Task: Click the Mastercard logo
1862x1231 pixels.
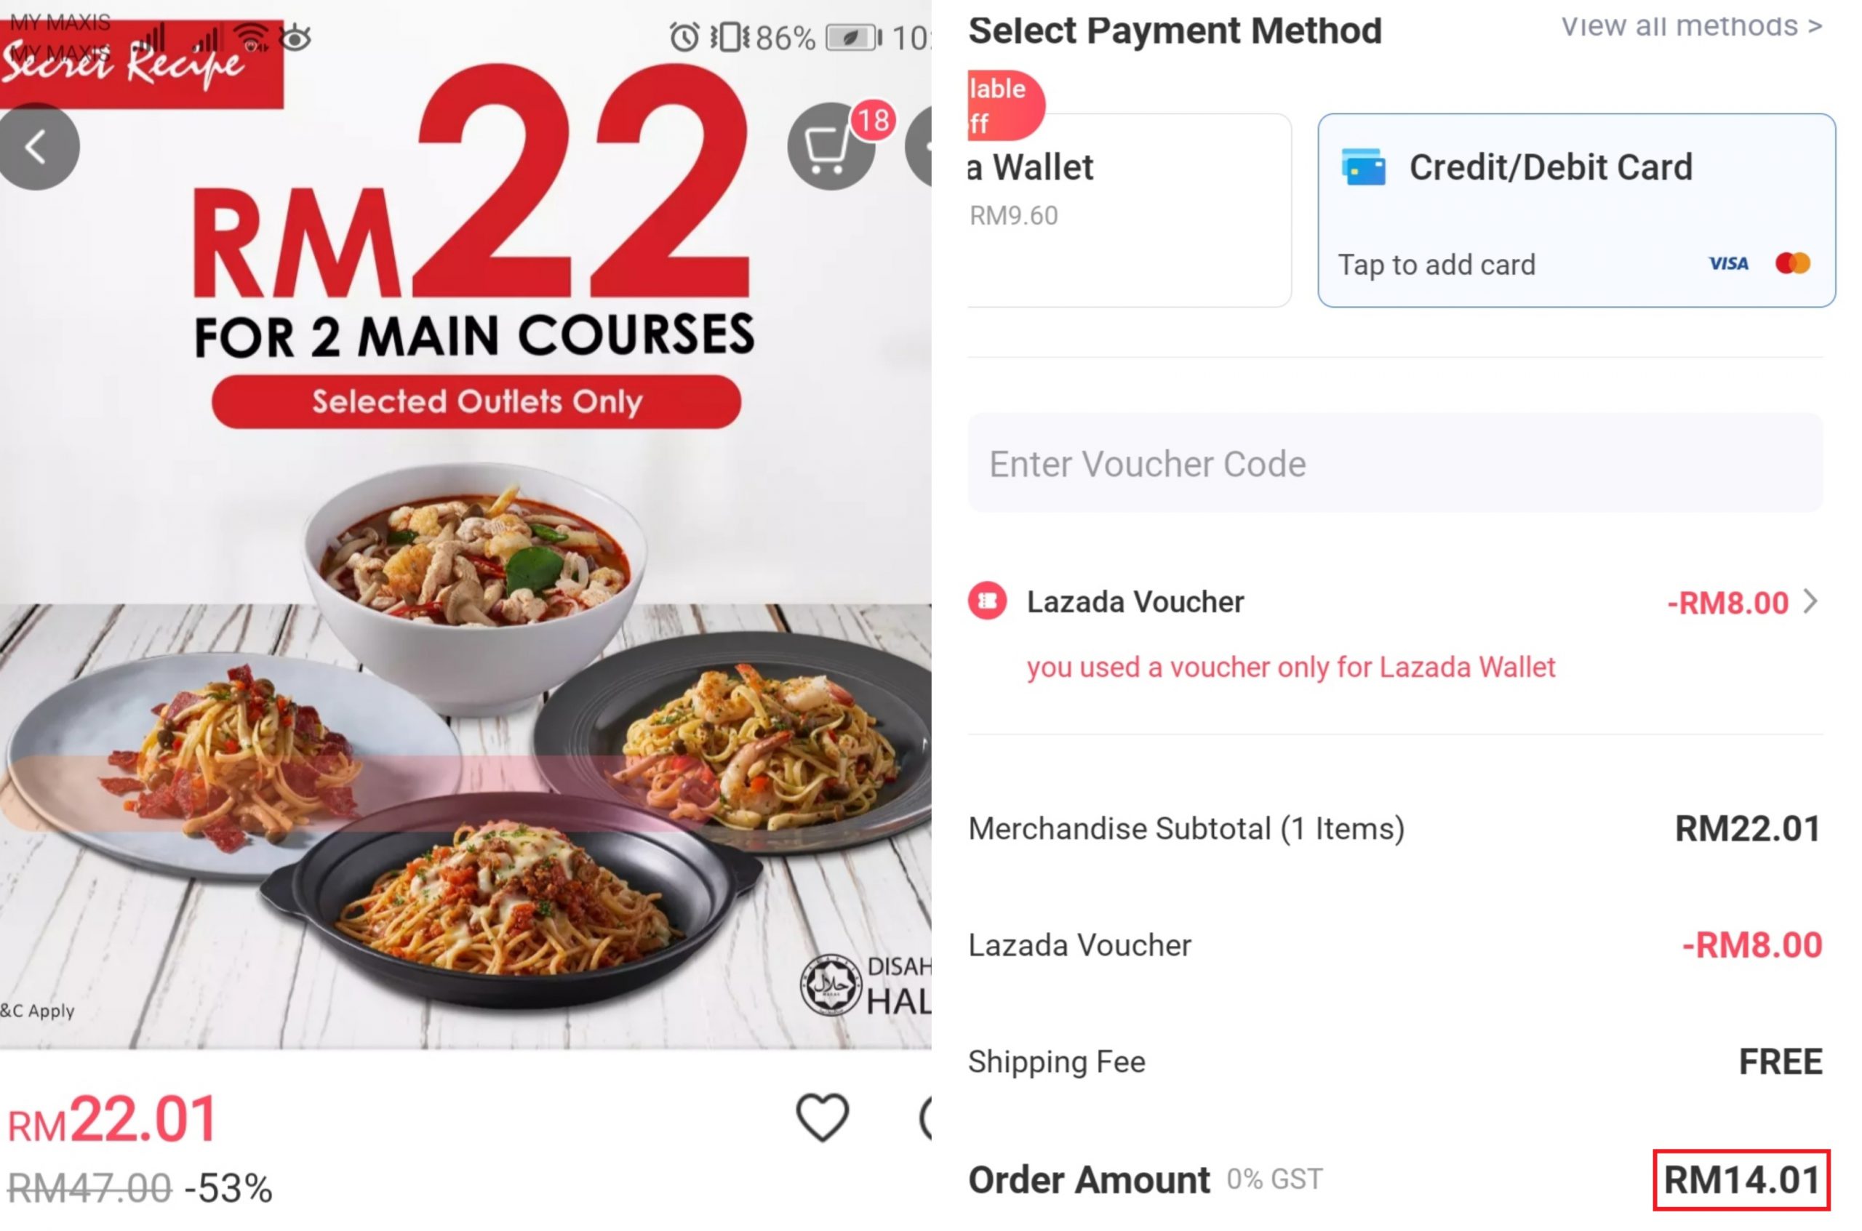Action: [x=1793, y=264]
